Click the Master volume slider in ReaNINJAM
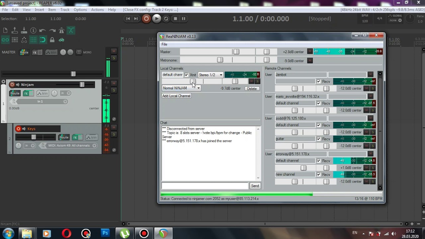Viewport: 425px width, 239px height. [x=236, y=52]
